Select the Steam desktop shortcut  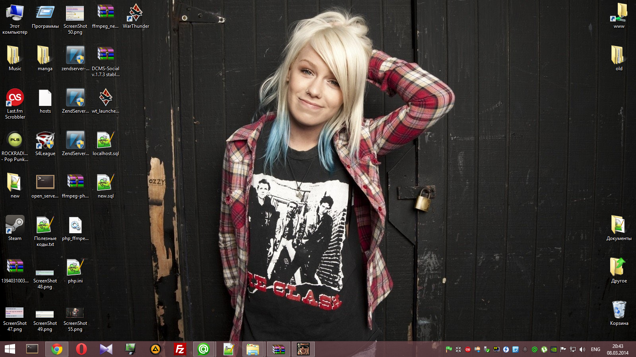tap(15, 225)
